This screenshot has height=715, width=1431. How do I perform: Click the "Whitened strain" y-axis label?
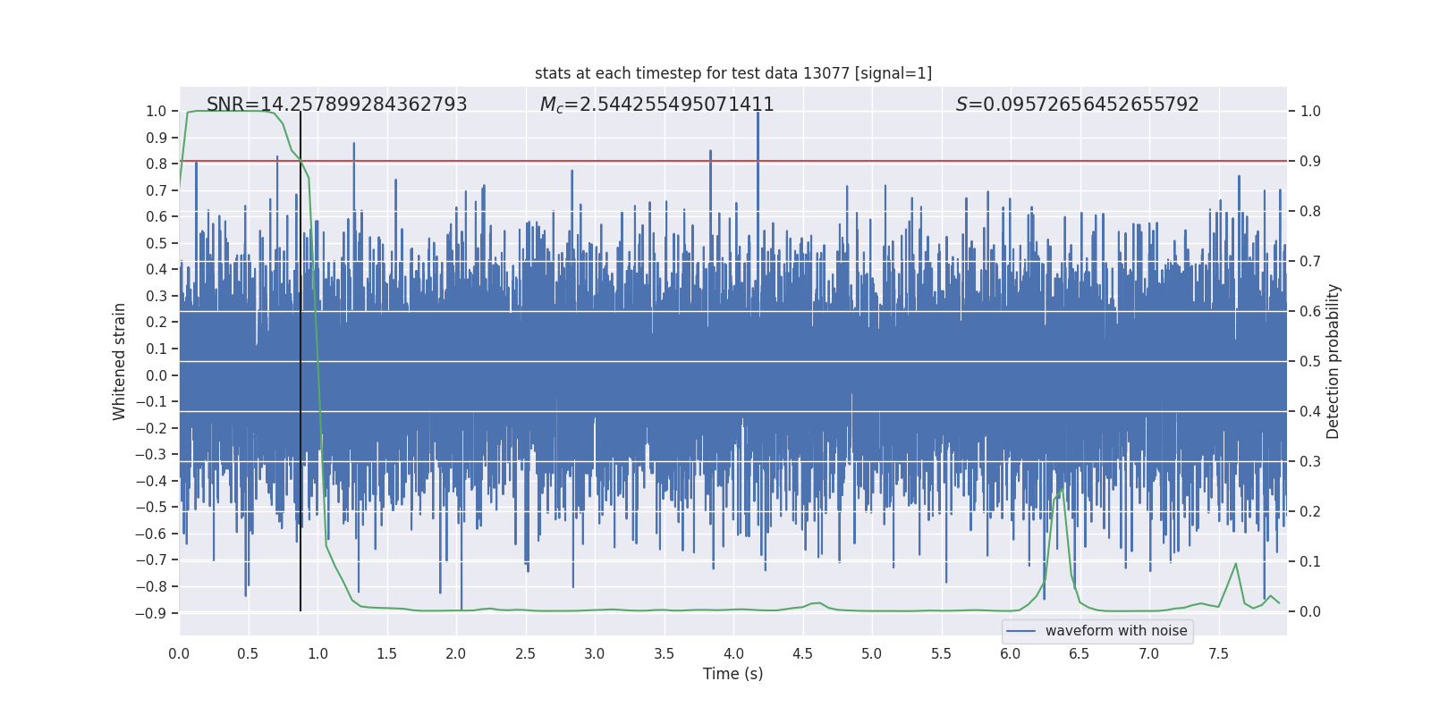(x=120, y=361)
